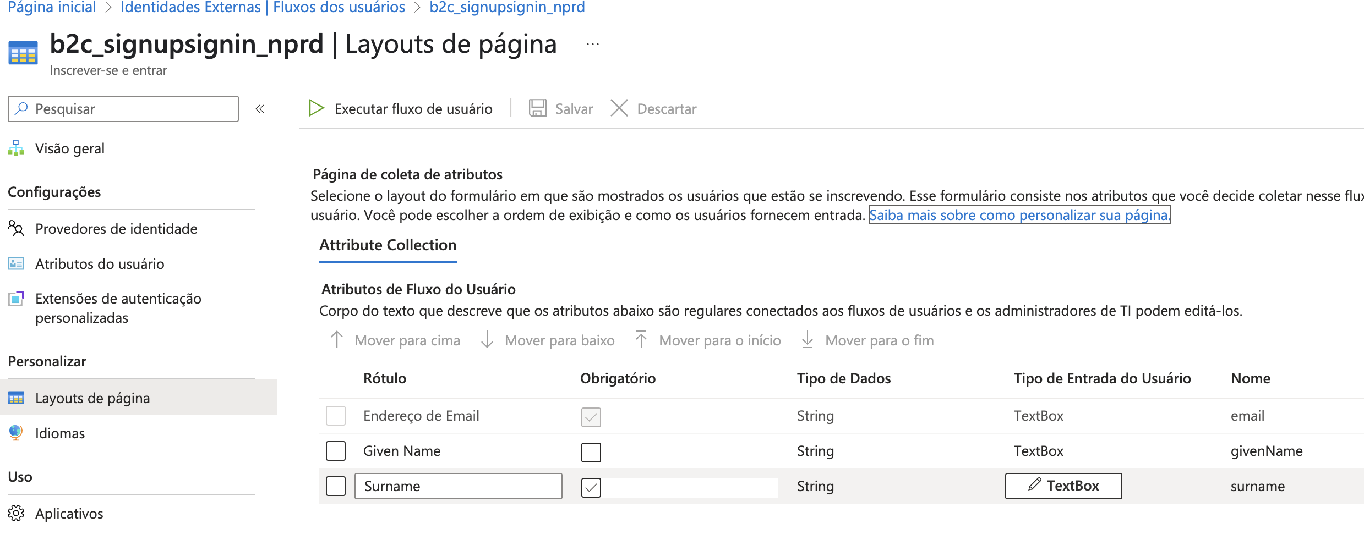The width and height of the screenshot is (1364, 551).
Task: Click Mover para cima label
Action: 407,340
